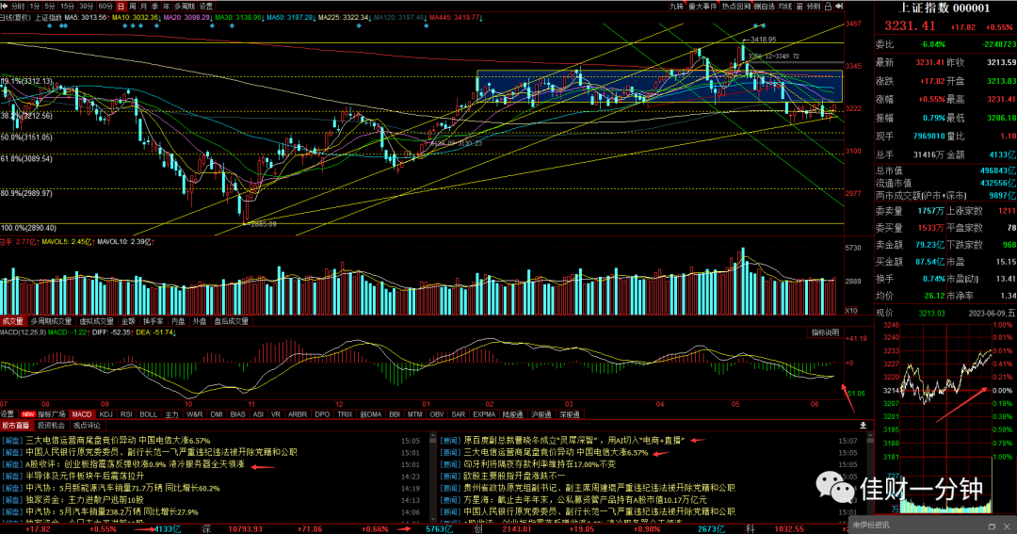The image size is (1017, 534).
Task: Select the SAR indicator
Action: [x=458, y=414]
